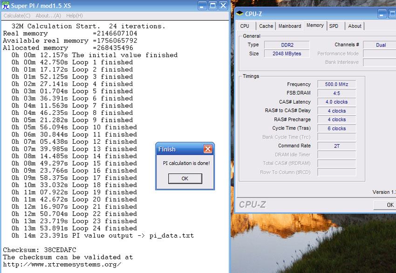396x273 pixels.
Task: Close the Super PI window
Action: pos(223,6)
